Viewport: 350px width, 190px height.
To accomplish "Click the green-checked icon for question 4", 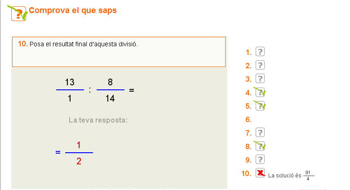I will coord(260,93).
